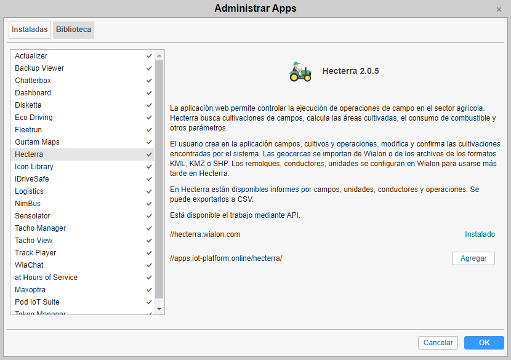This screenshot has width=511, height=360.
Task: Click the checkmark beside WiaChat
Action: pyautogui.click(x=149, y=265)
